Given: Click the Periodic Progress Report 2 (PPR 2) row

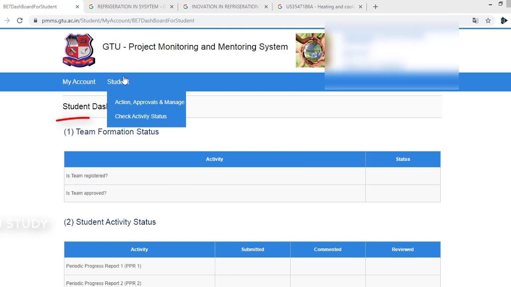Looking at the screenshot, I should click(252, 282).
